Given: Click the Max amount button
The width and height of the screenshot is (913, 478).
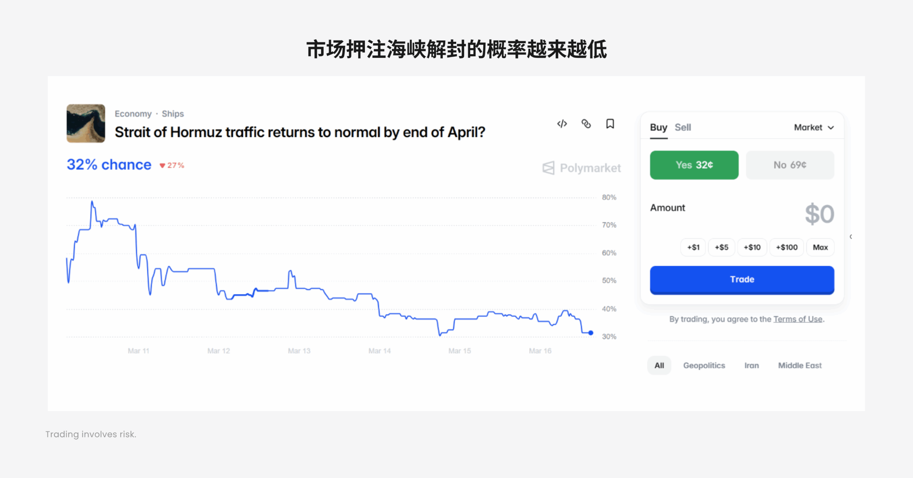Looking at the screenshot, I should [x=820, y=247].
